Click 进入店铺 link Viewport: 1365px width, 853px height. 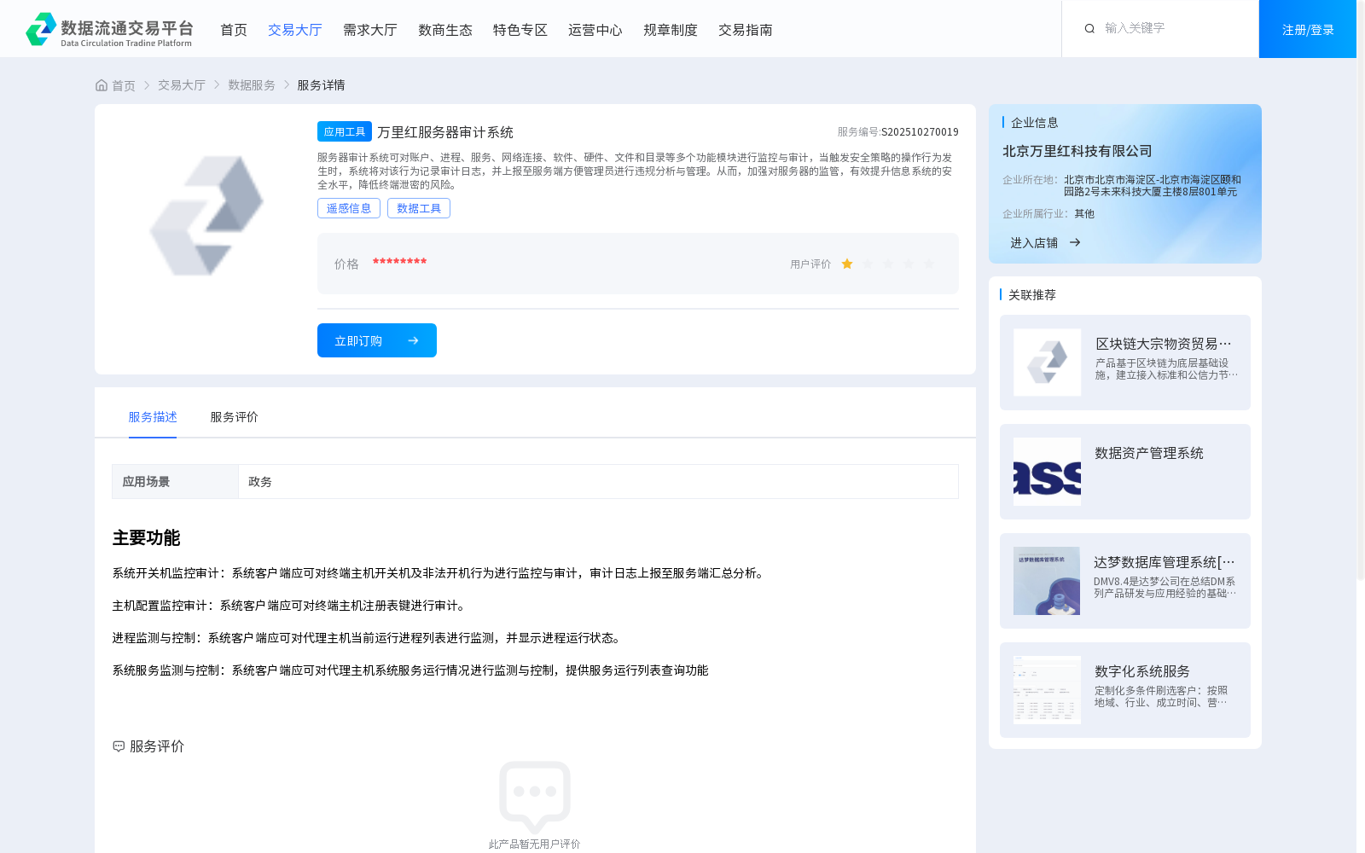click(1034, 243)
